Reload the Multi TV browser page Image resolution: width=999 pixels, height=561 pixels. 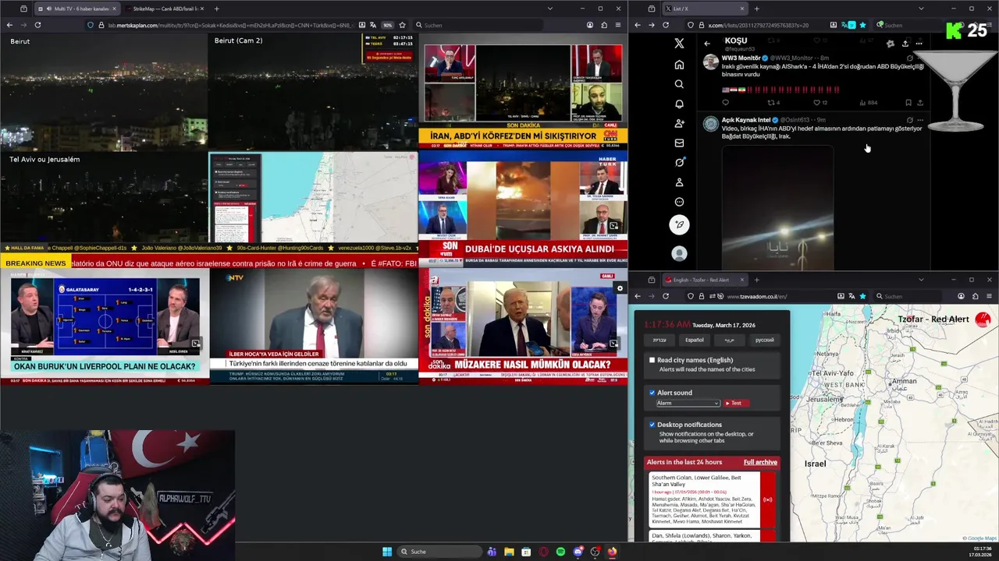[37, 25]
